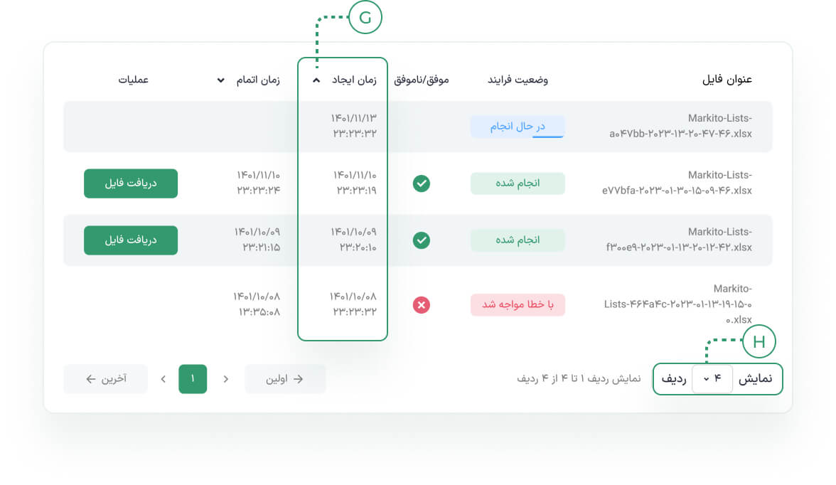Click green success checkmark in second row
Viewport: 836px width, 485px height.
pyautogui.click(x=421, y=183)
